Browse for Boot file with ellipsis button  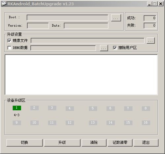point(116,18)
